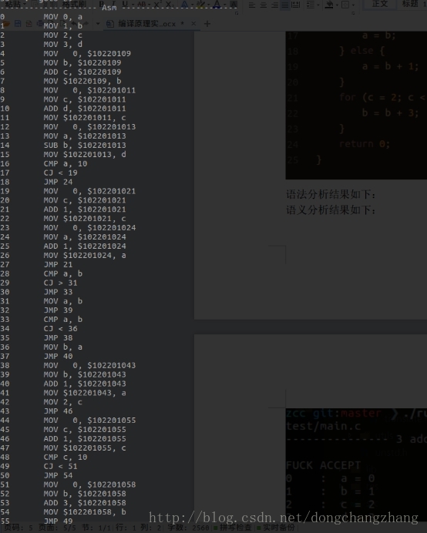Screen dimensions: 427x533
Task: Open the borders dropdown arrow
Action: tap(353, 5)
